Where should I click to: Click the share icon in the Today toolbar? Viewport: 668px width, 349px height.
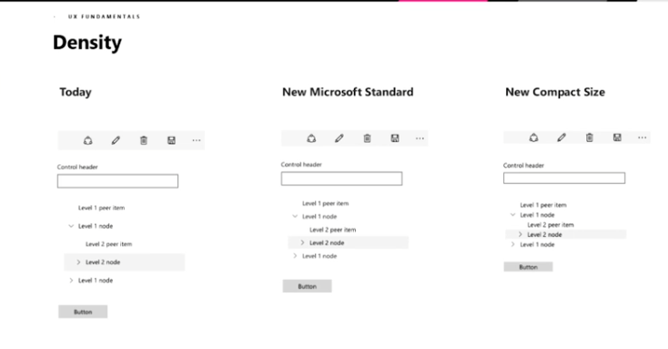tap(87, 140)
